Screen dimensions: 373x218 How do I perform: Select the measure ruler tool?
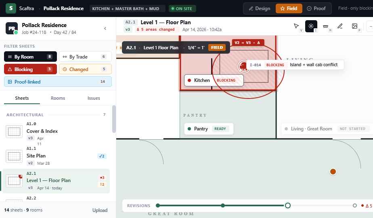tap(325, 26)
